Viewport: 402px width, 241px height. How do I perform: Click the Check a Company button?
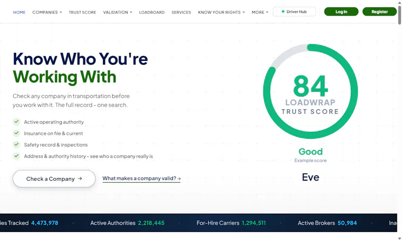pos(54,179)
